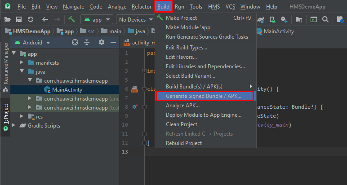Select Make Module 'app'

[x=205, y=27]
